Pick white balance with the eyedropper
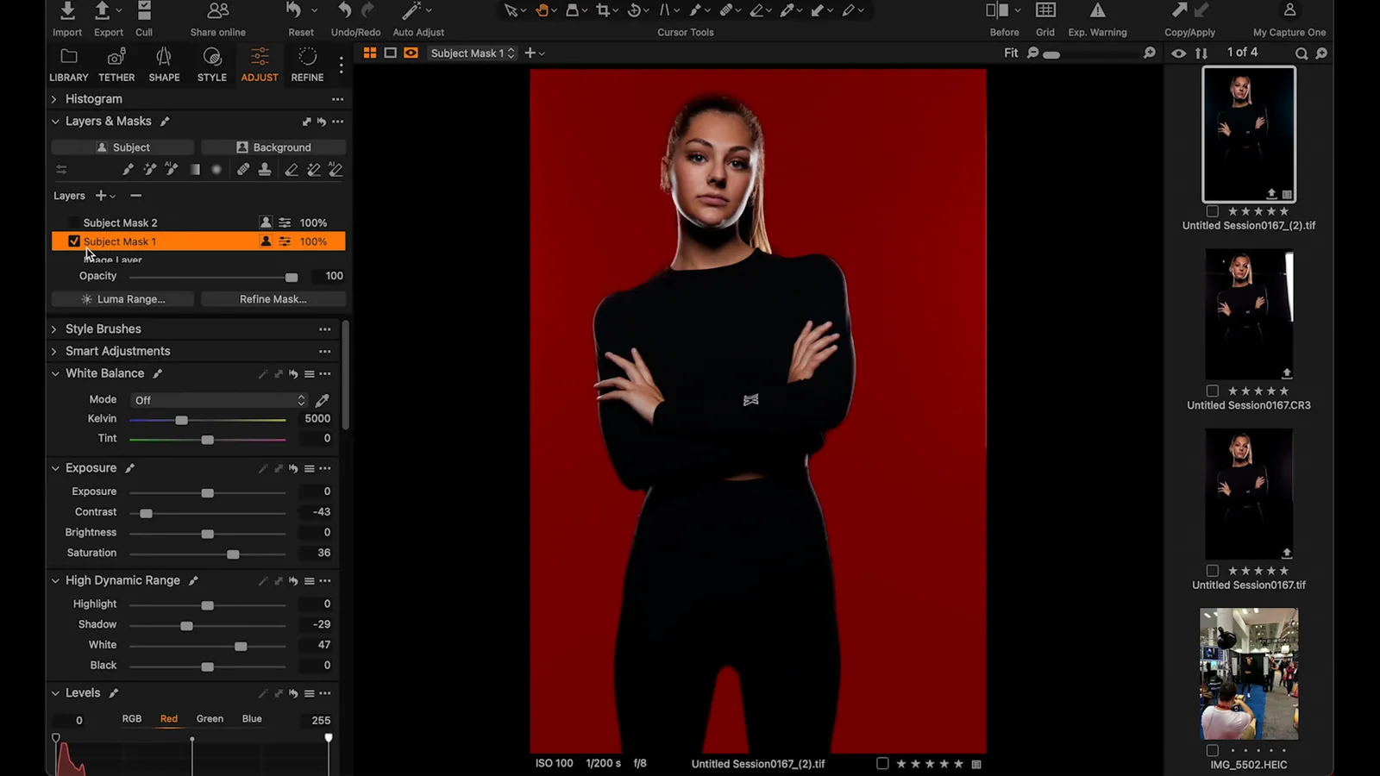 [323, 400]
